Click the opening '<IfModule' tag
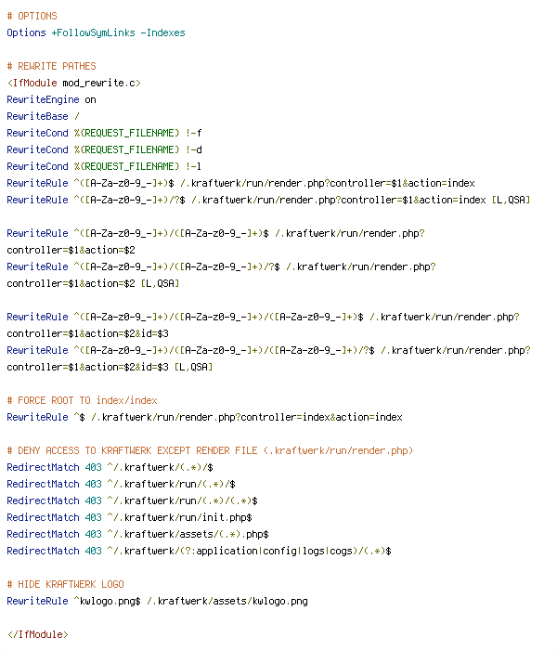The width and height of the screenshot is (557, 650). click(32, 83)
